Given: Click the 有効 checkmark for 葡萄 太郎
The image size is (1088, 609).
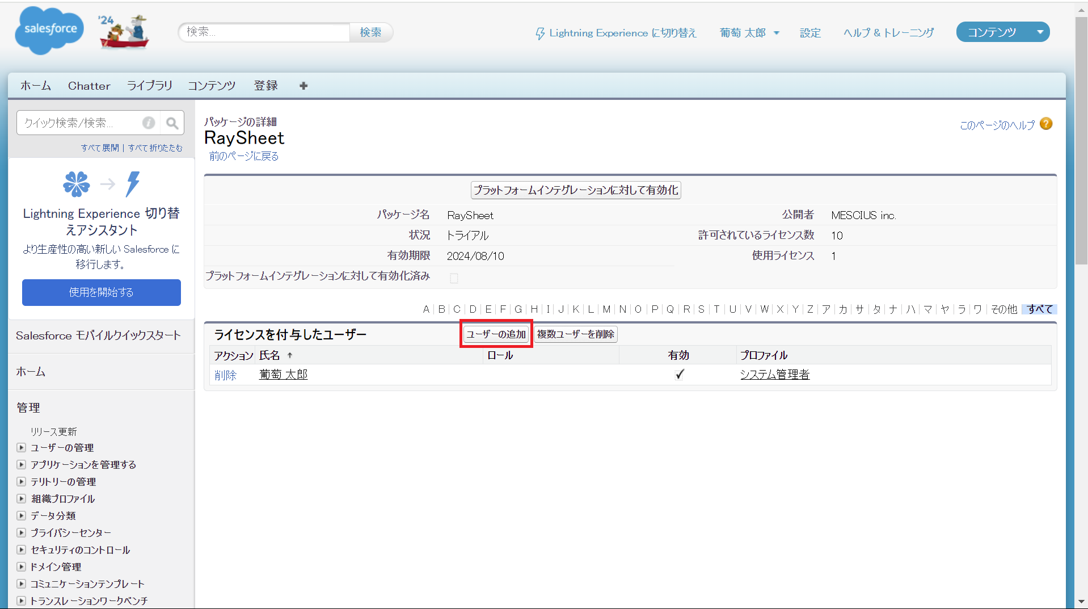Looking at the screenshot, I should (680, 375).
